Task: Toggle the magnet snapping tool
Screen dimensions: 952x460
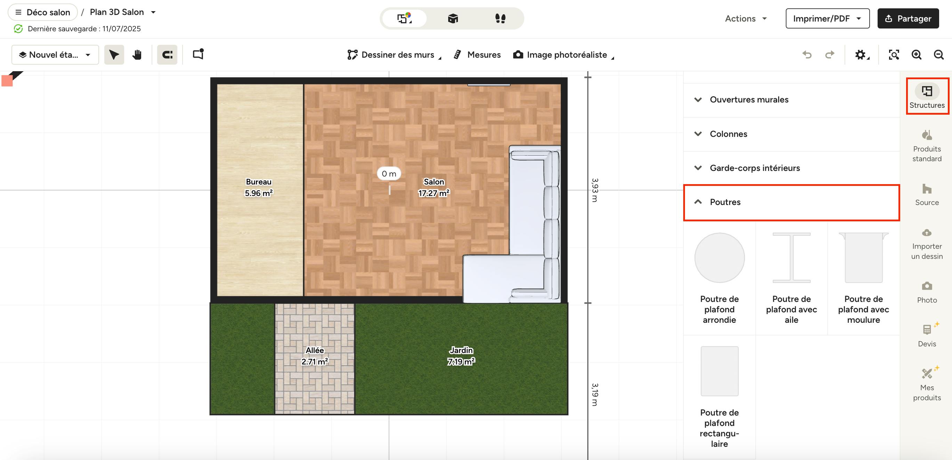Action: [167, 55]
